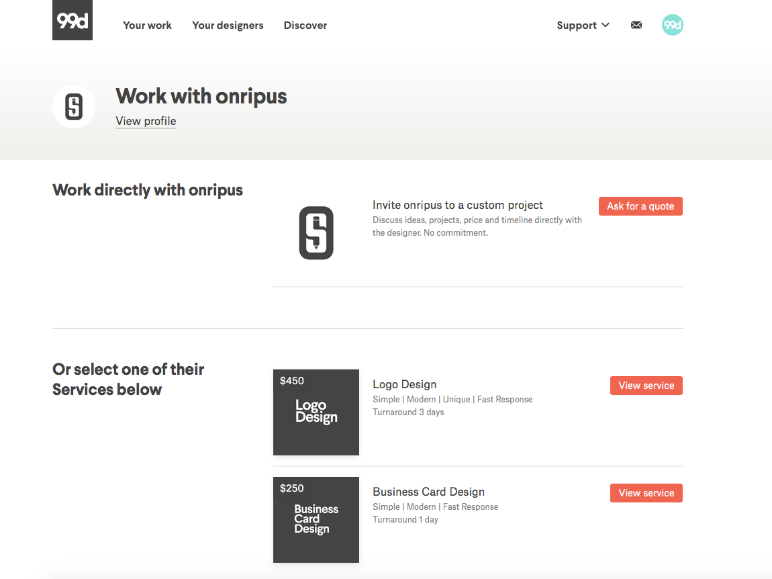Click the large onripus logo beside the custom project invite
Screen dimensions: 772x579
click(x=316, y=233)
